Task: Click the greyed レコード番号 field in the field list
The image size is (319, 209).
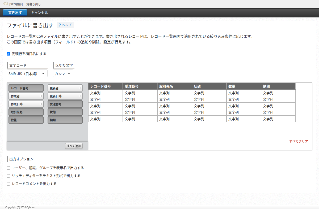Action: click(26, 88)
